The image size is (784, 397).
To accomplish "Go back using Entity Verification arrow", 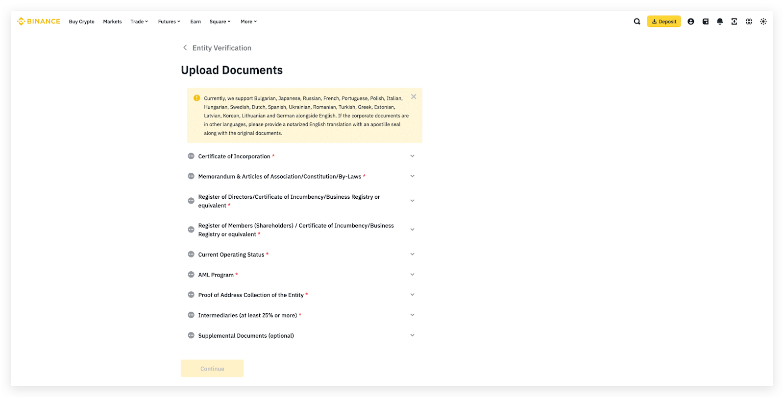I will click(185, 47).
